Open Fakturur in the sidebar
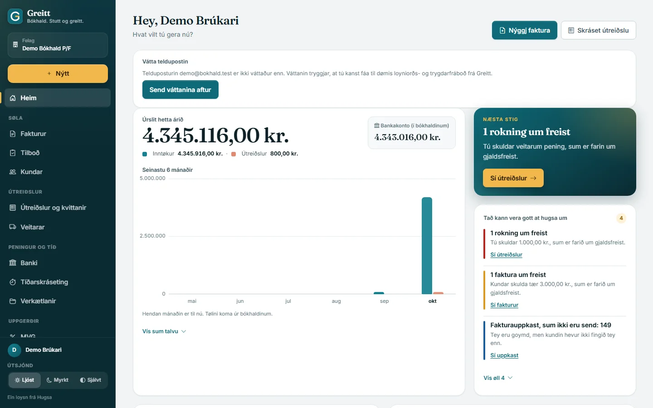 pyautogui.click(x=58, y=134)
